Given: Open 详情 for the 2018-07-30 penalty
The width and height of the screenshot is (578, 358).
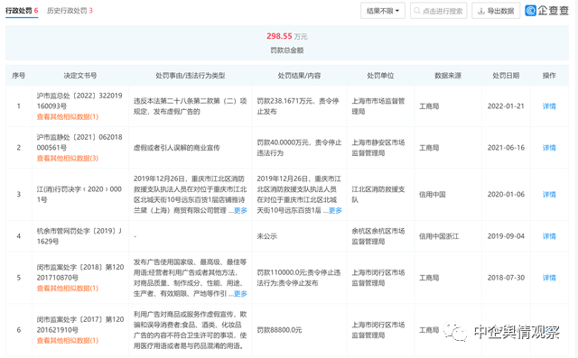Looking at the screenshot, I should tap(549, 278).
